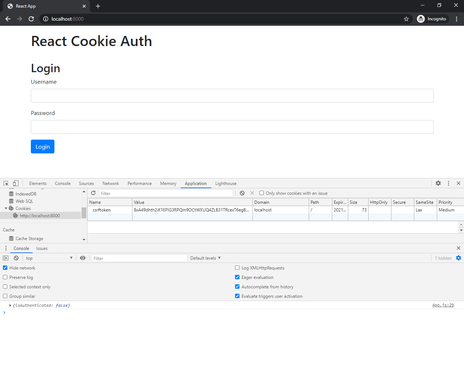Disable Eager evaluation
The image size is (464, 371).
[x=237, y=277]
